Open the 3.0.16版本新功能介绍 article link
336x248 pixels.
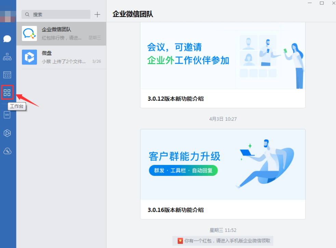[x=175, y=210]
